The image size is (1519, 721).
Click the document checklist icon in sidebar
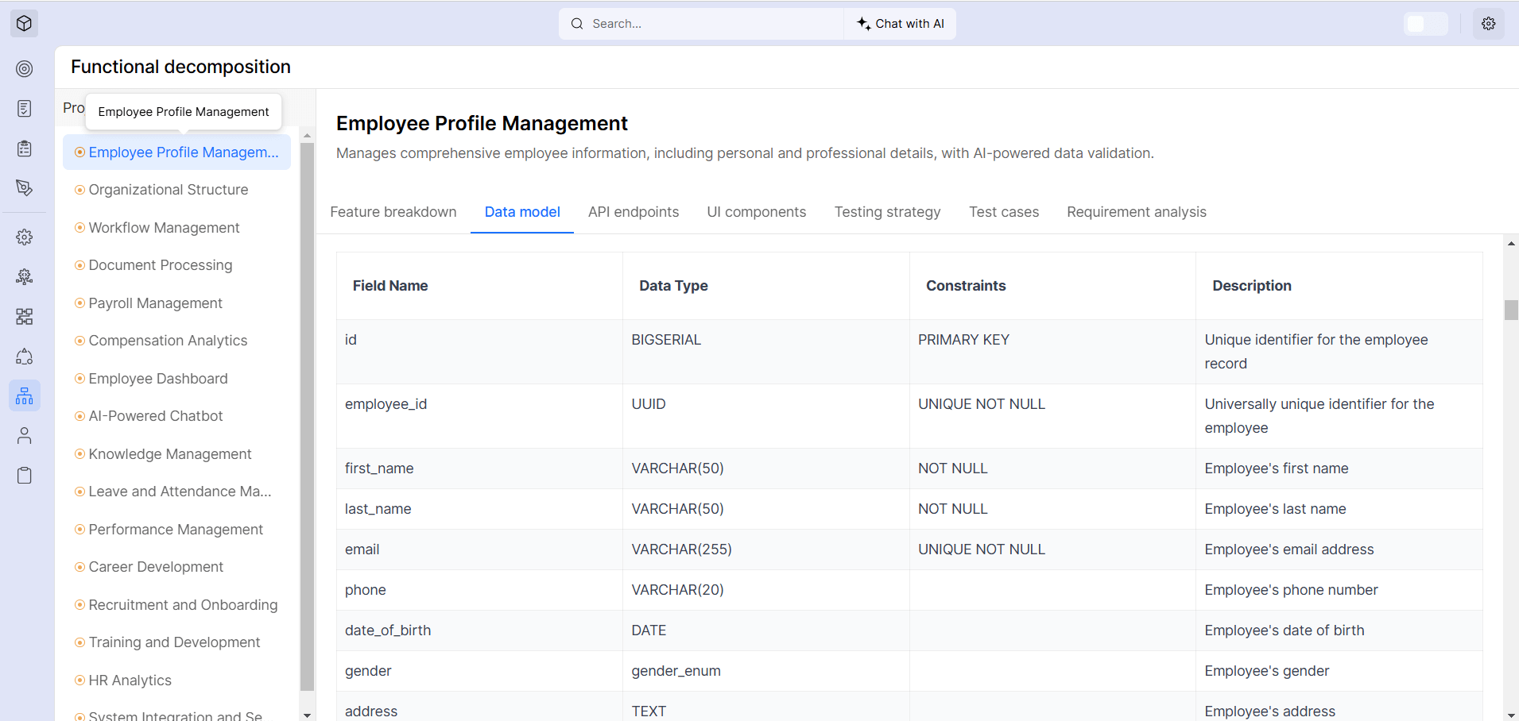(25, 109)
